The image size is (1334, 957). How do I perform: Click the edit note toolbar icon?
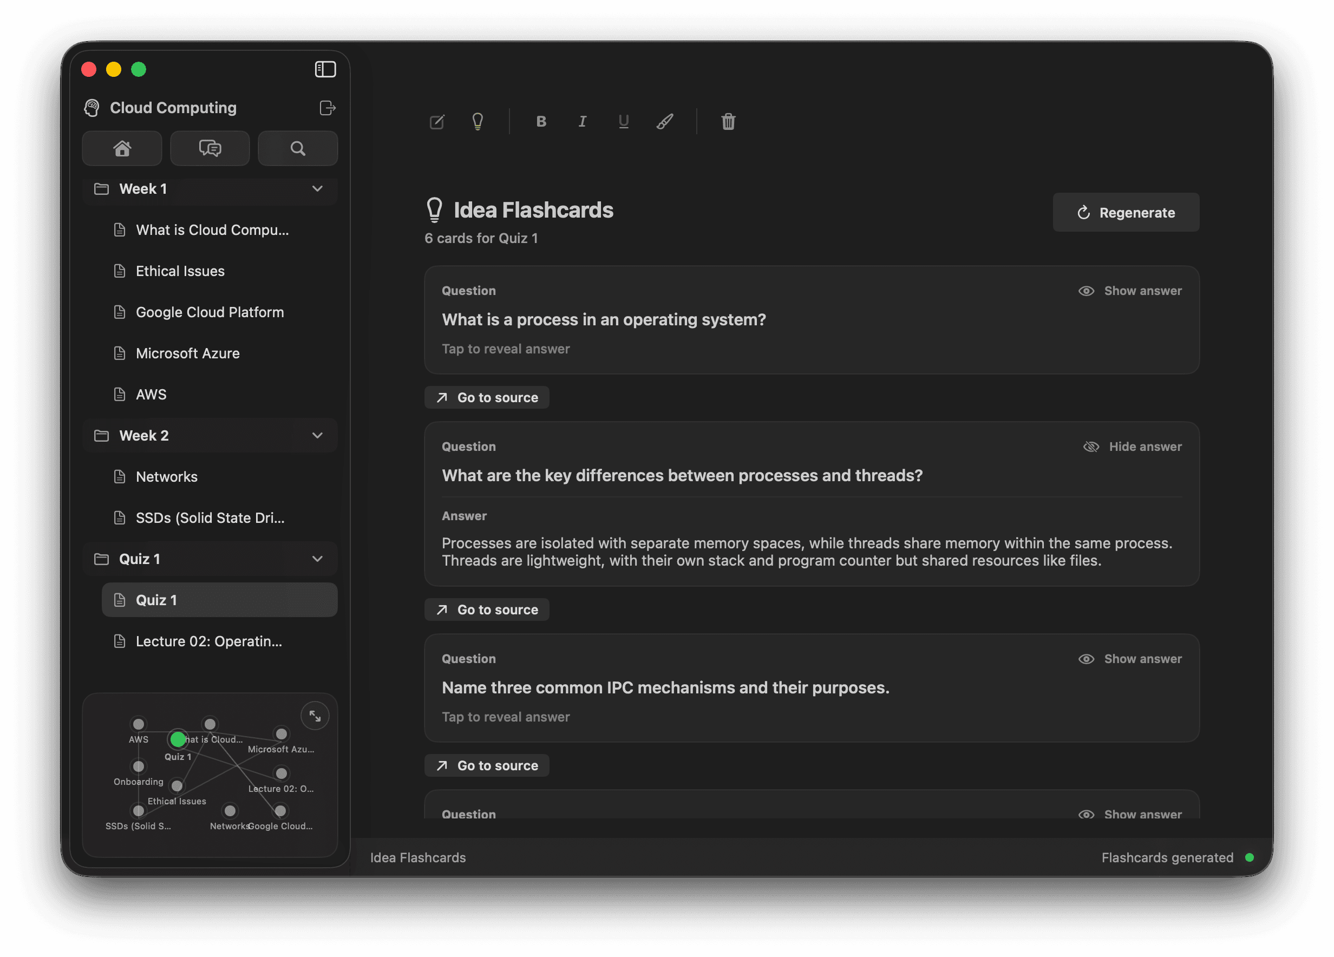click(437, 122)
